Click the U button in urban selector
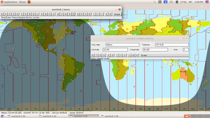210x118 pixels. pyautogui.click(x=93, y=55)
